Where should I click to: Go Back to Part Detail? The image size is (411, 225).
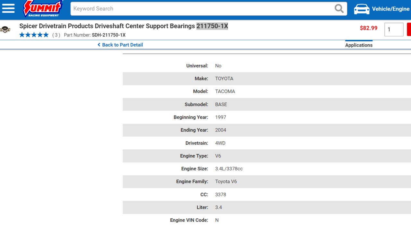click(x=120, y=45)
